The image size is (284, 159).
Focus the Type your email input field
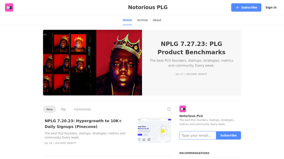click(x=197, y=135)
